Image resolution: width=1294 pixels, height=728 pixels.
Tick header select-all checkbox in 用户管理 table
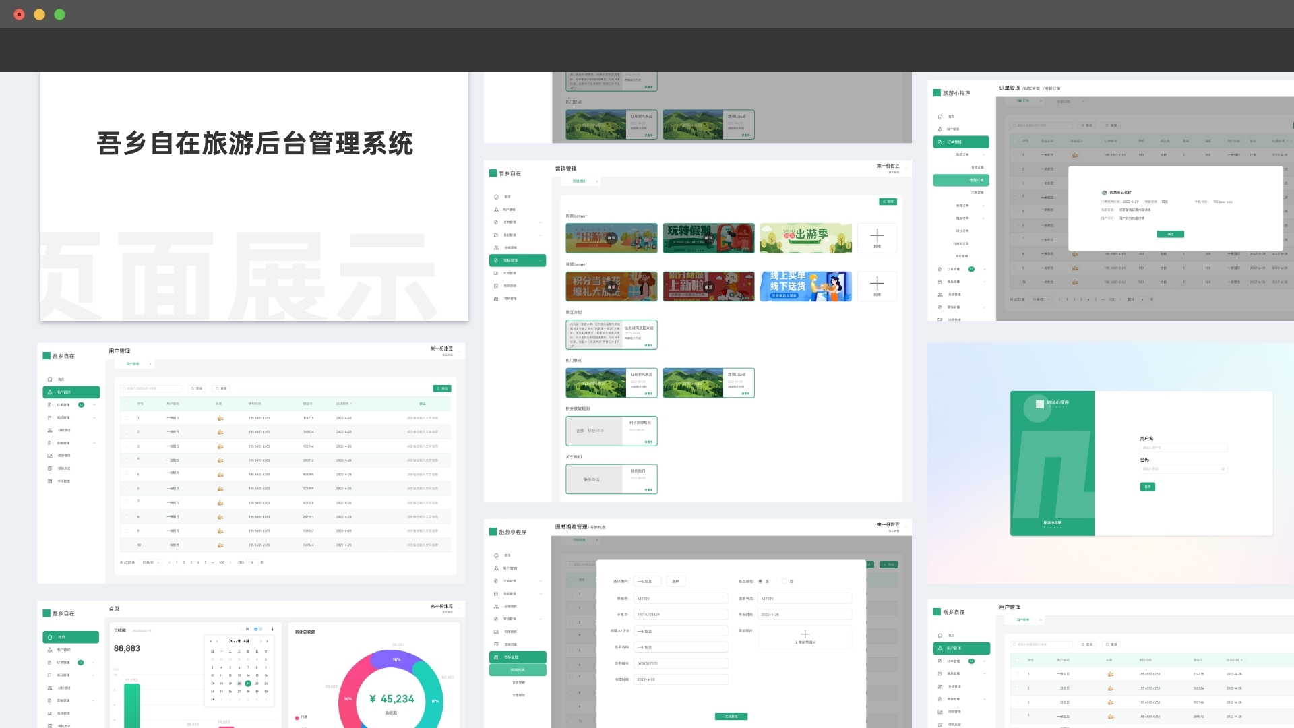(127, 404)
